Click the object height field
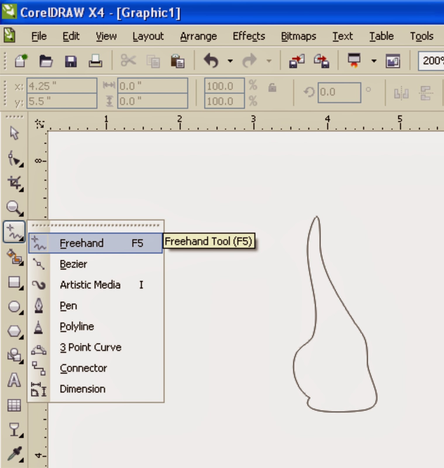This screenshot has height=468, width=444. pos(153,101)
